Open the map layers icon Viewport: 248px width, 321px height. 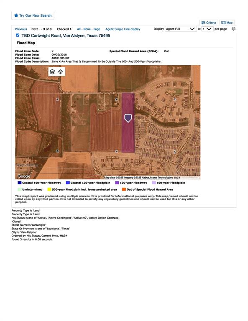(x=52, y=71)
